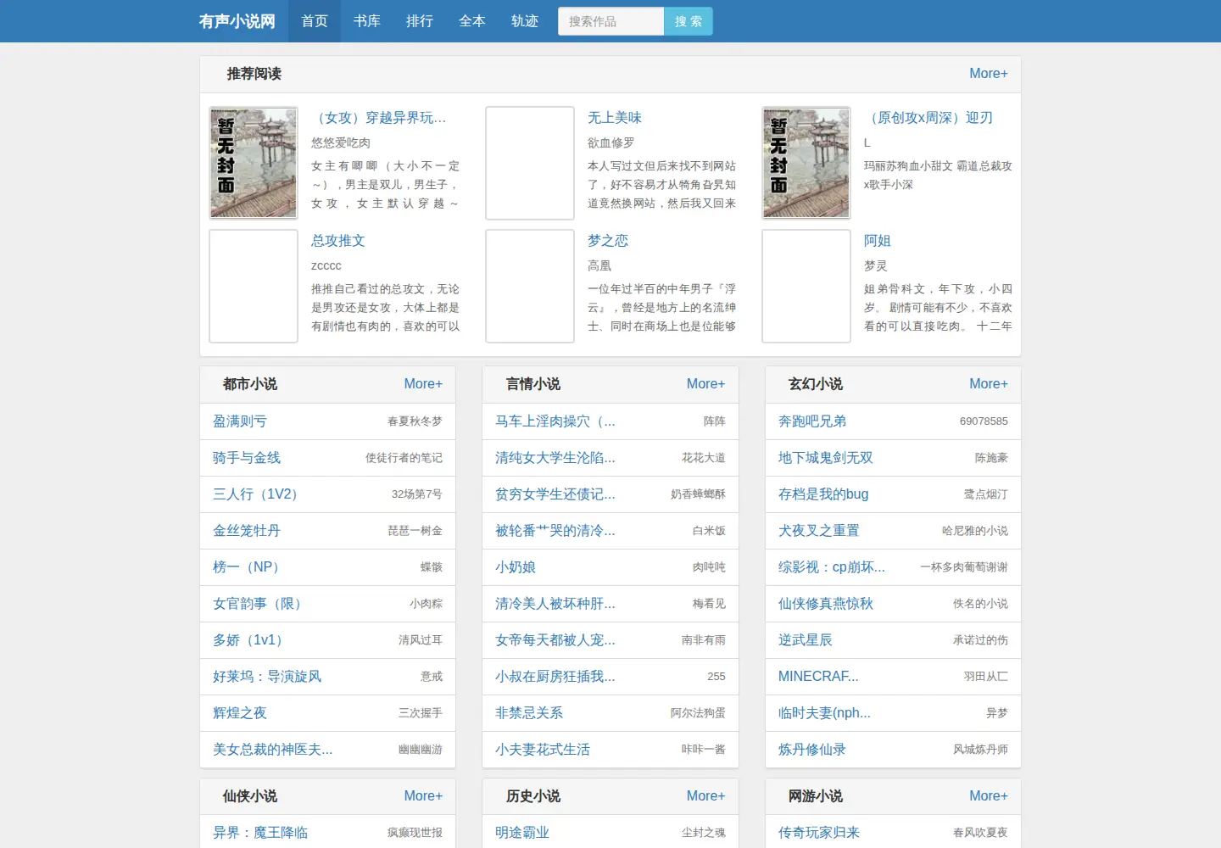Open the novel 小夫妻花式生活
Image resolution: width=1221 pixels, height=848 pixels.
(543, 750)
